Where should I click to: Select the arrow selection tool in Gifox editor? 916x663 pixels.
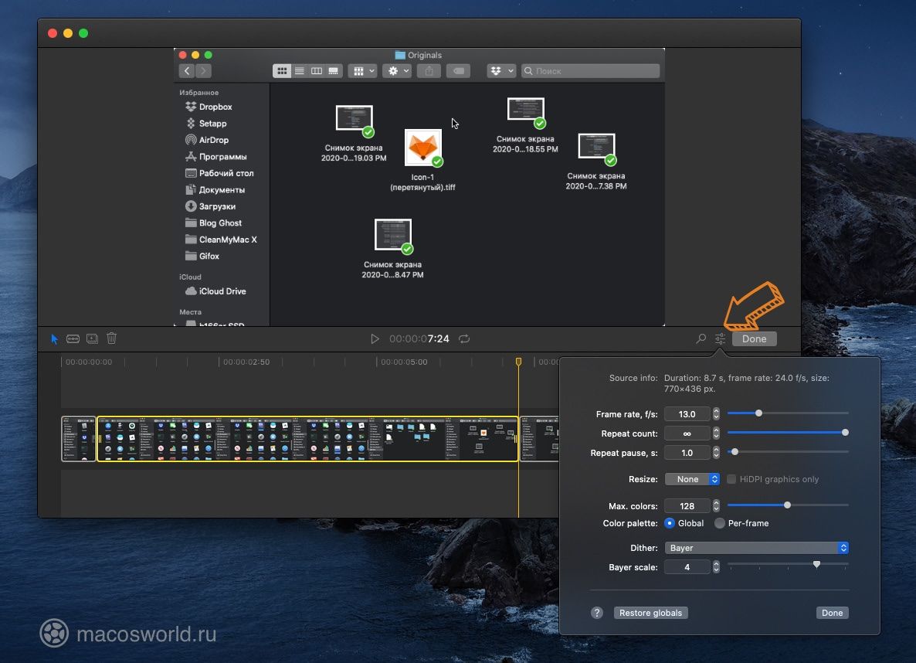coord(54,338)
